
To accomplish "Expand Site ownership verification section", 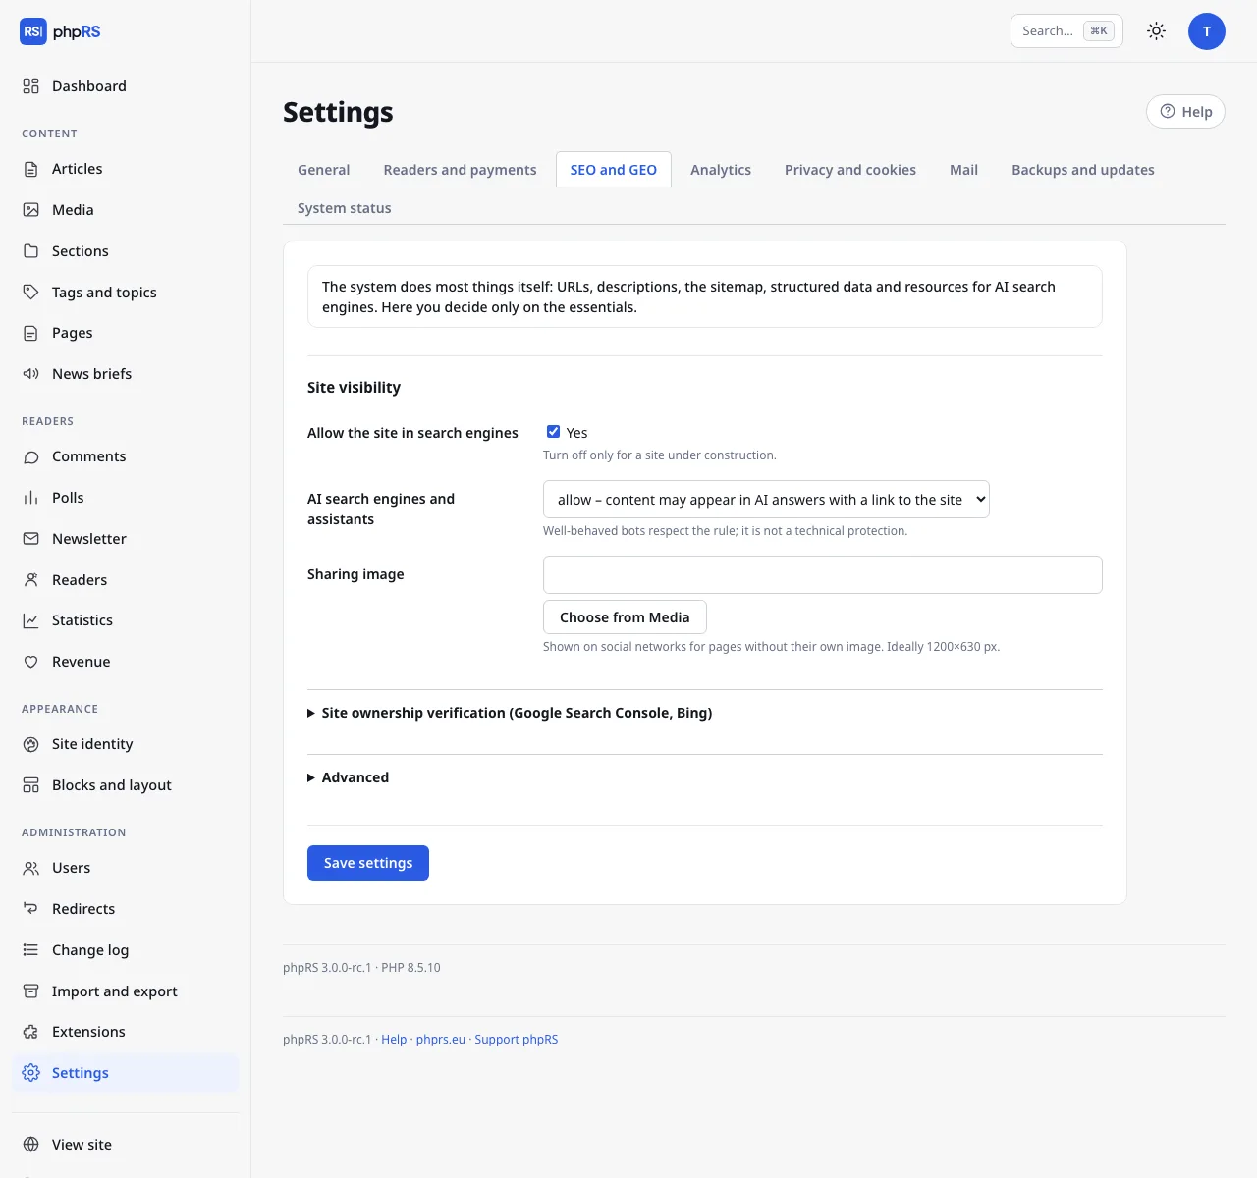I will (x=510, y=713).
